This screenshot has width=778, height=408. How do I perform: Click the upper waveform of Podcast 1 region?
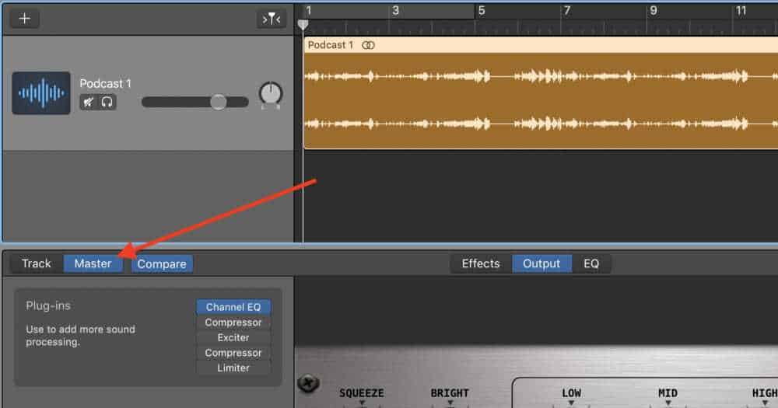(x=541, y=76)
